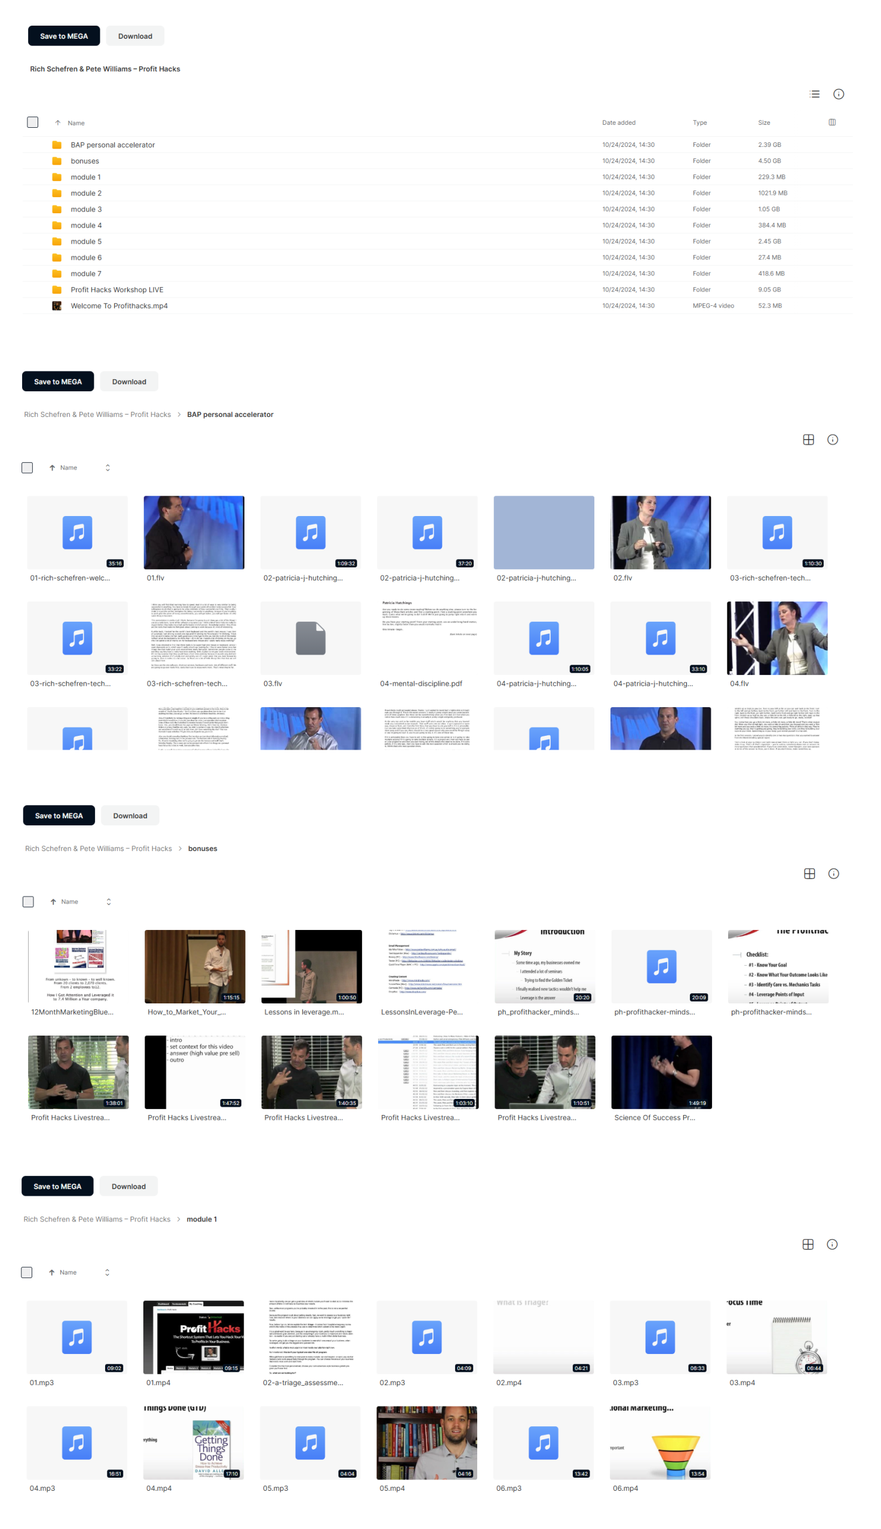This screenshot has height=1529, width=881.
Task: Click the 01.mp3 audio icon
Action: tap(77, 1337)
